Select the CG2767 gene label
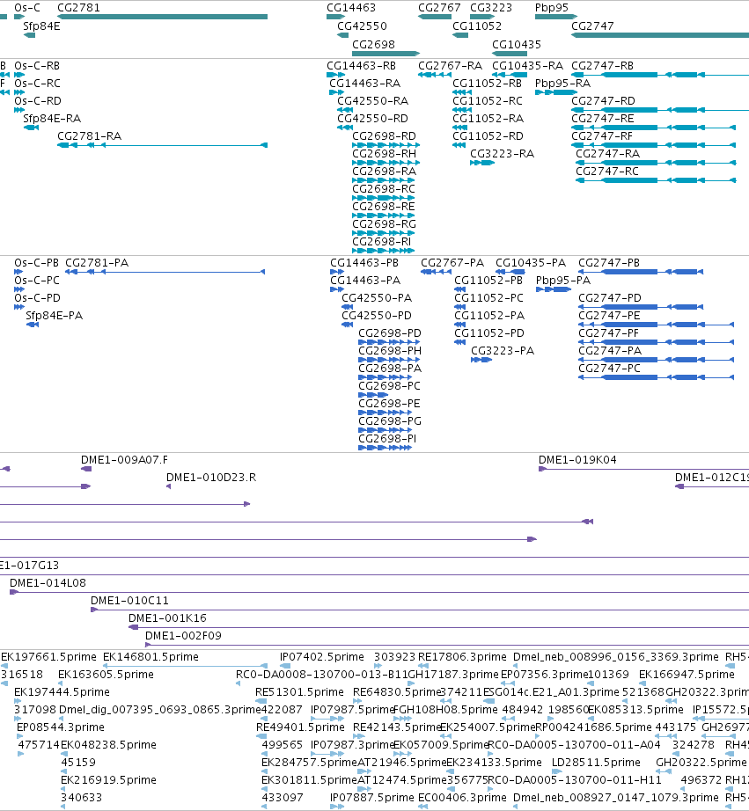Viewport: 749px width, 811px height. (x=439, y=8)
